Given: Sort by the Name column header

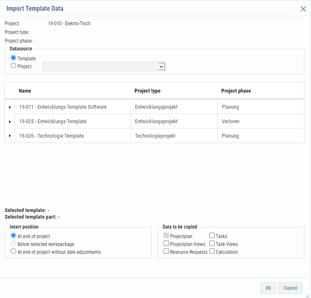Looking at the screenshot, I should click(25, 91).
